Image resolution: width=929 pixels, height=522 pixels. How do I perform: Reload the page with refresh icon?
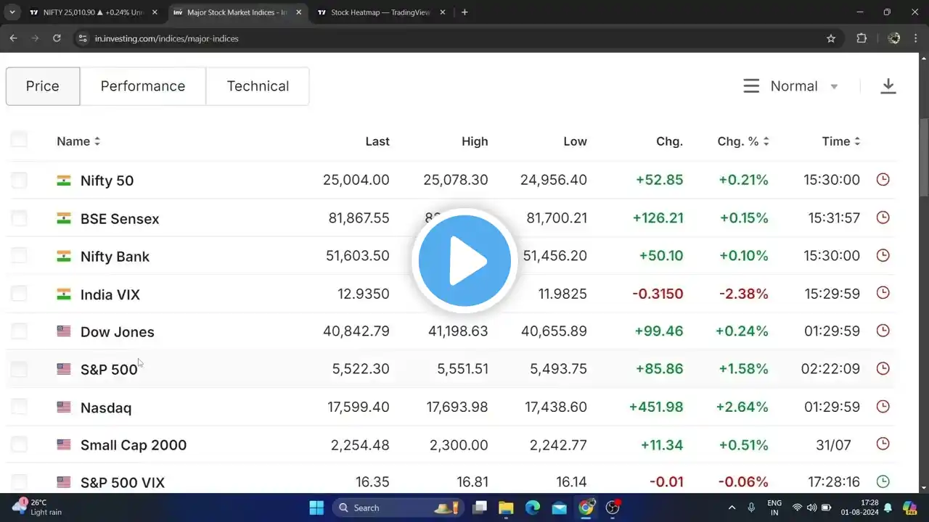click(x=57, y=38)
